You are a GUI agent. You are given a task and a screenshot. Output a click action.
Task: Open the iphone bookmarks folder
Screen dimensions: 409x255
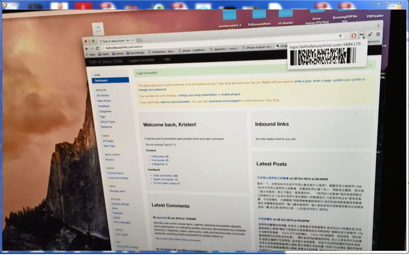click(x=117, y=54)
